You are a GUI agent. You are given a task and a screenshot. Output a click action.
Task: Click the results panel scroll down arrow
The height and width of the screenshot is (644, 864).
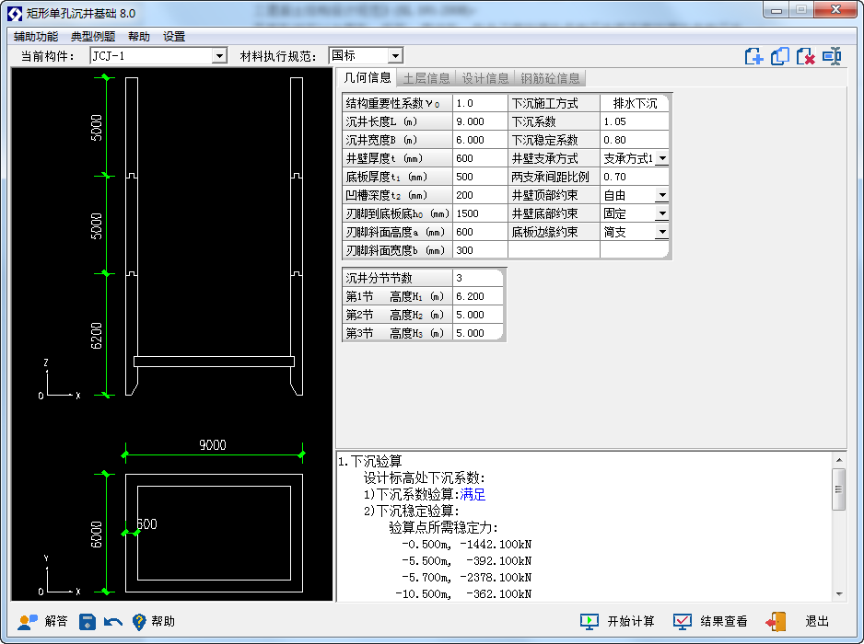coord(838,594)
